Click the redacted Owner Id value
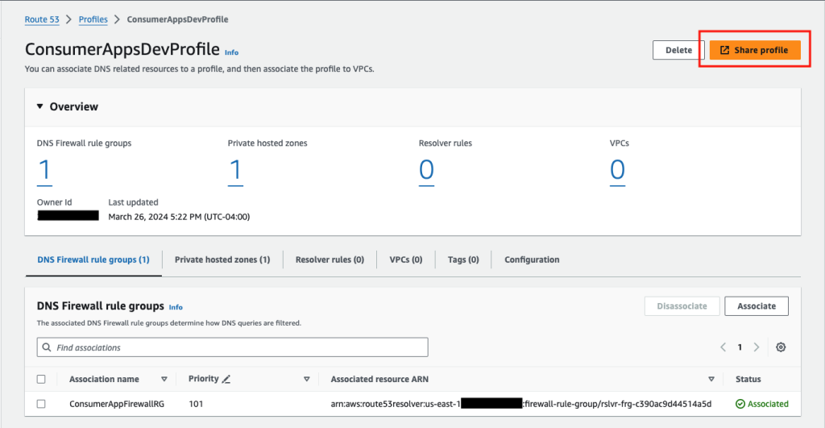The image size is (825, 428). [x=68, y=215]
